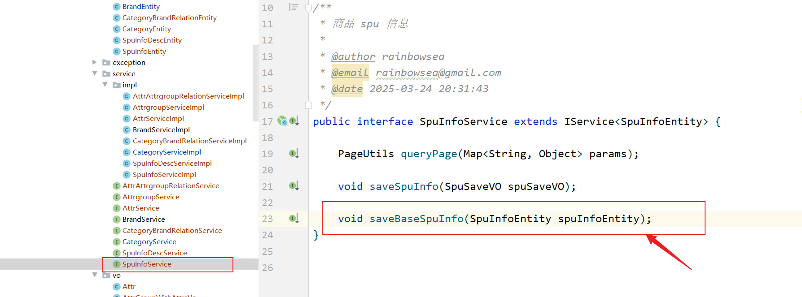This screenshot has width=802, height=297.
Task: Click the service folder icon
Action: pos(106,74)
